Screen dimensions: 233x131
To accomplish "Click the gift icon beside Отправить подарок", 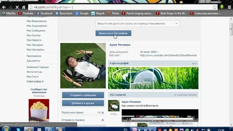I will click(103, 120).
